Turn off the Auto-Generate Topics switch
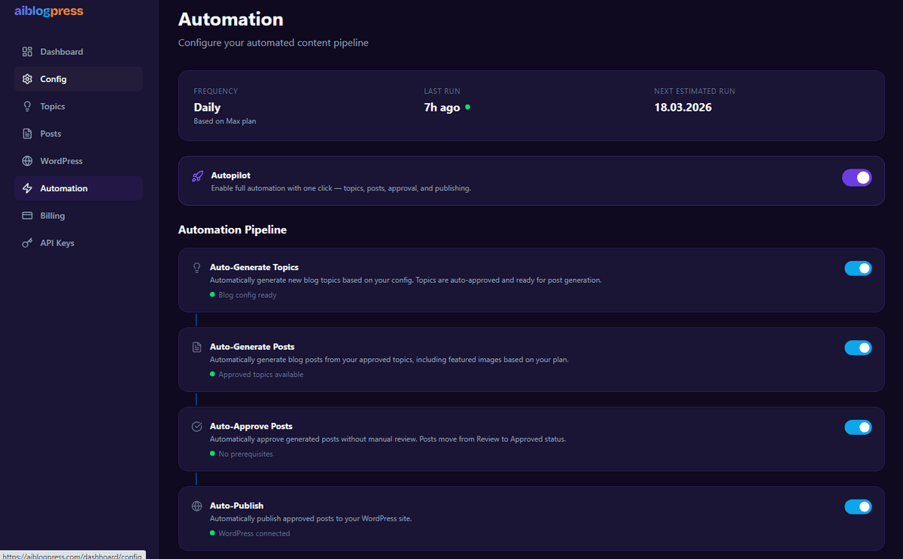Screen dimensions: 903x559 pyautogui.click(x=858, y=268)
